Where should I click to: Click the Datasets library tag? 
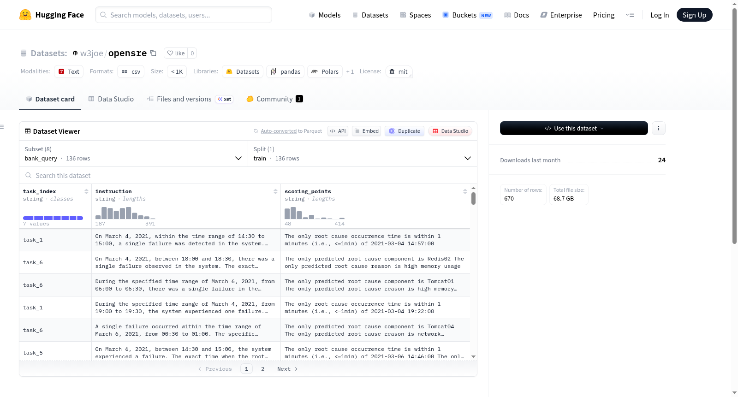click(x=243, y=71)
